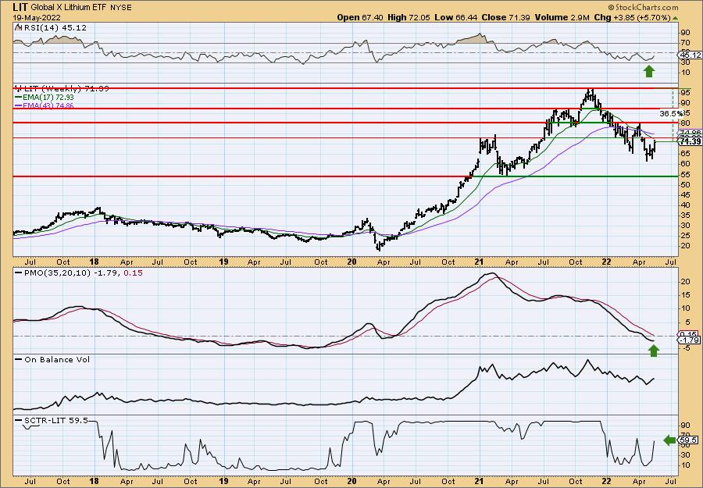Screen dimensions: 703x488
Task: Click the 80 price axis label
Action: click(685, 123)
